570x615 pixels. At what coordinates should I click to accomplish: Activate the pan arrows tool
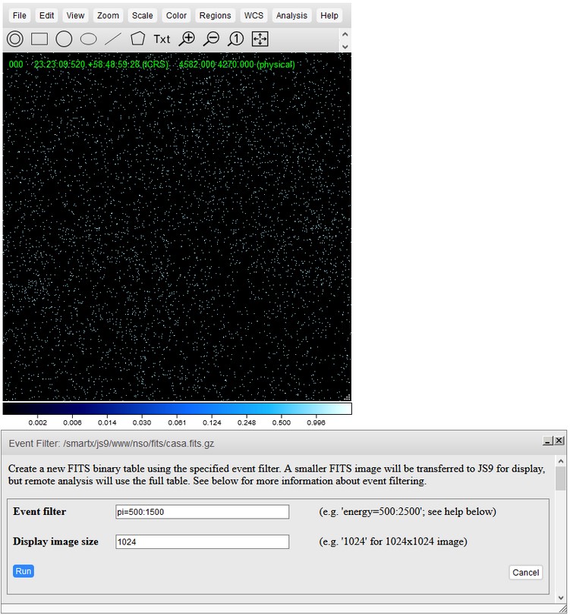[260, 39]
